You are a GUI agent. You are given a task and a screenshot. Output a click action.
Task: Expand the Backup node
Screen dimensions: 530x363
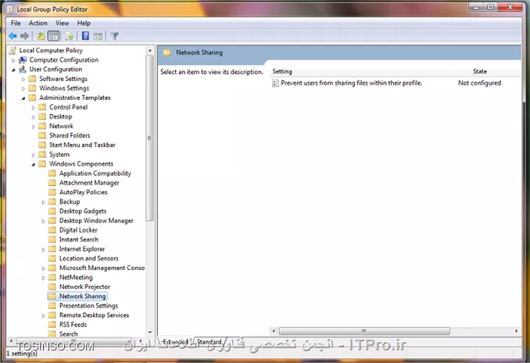(43, 202)
